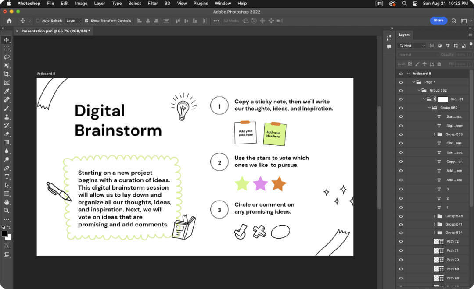Open the Auto-Select target dropdown showing Layer

click(73, 21)
